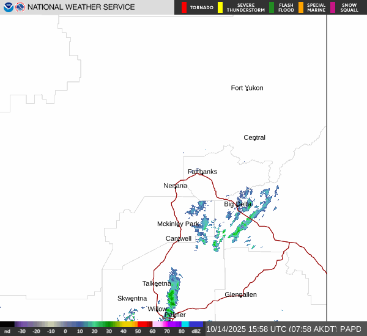367x336 pixels.
Task: Click the PAPD radar station identifier
Action: coord(351,329)
